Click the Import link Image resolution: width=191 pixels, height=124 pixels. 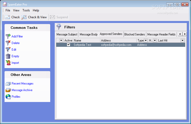tap(15, 63)
